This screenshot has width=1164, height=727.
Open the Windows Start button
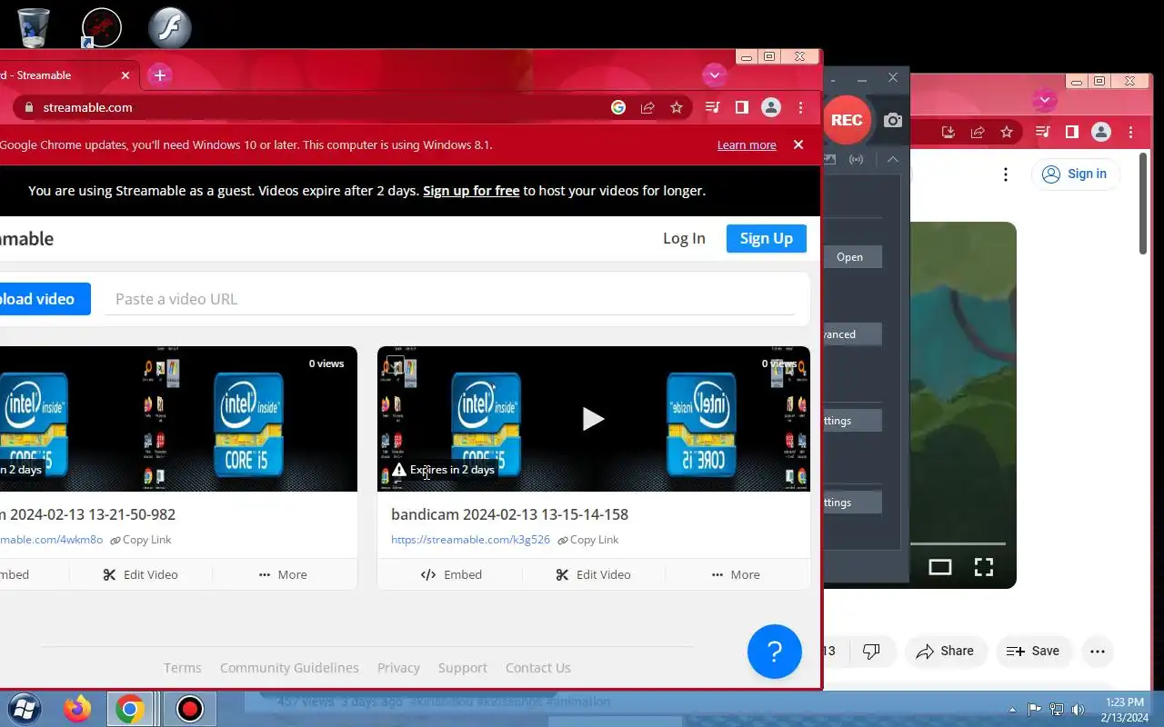coord(24,708)
